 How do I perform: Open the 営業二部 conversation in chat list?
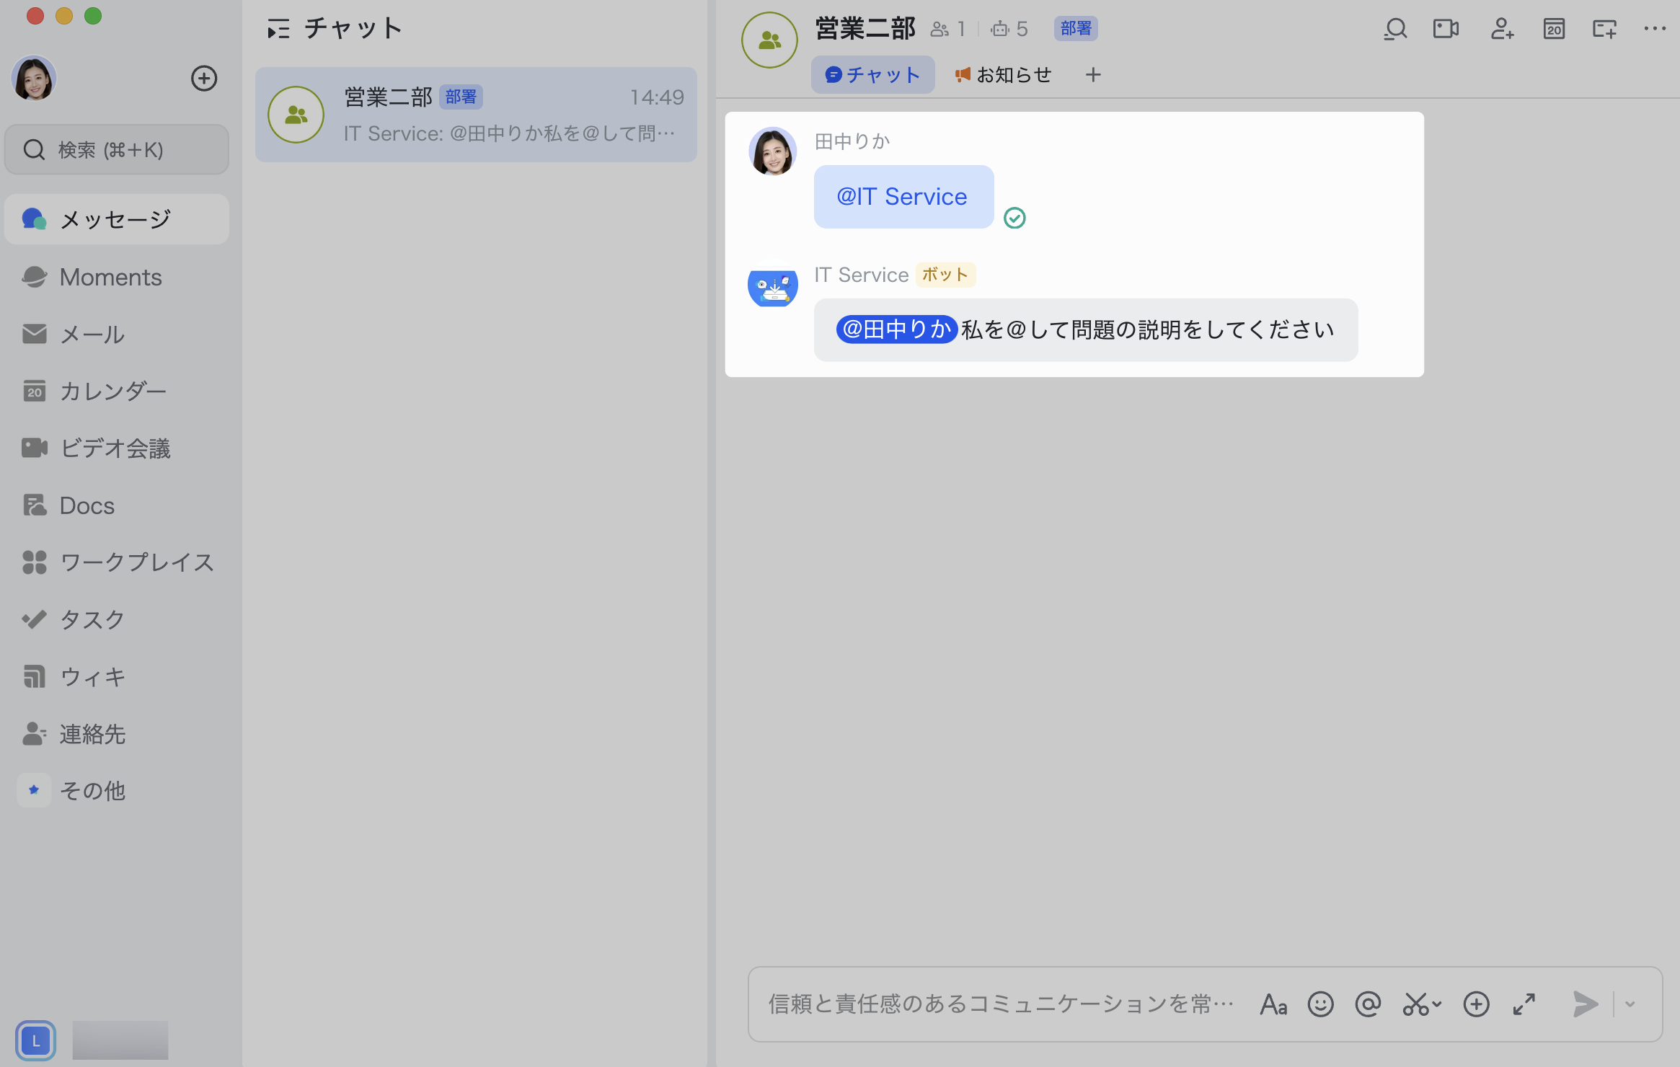point(476,115)
